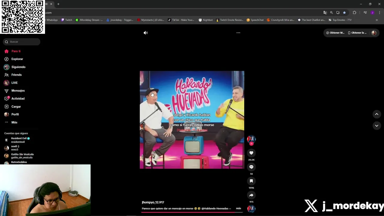
Task: Open Nightbot bookmark
Action: tap(205, 20)
